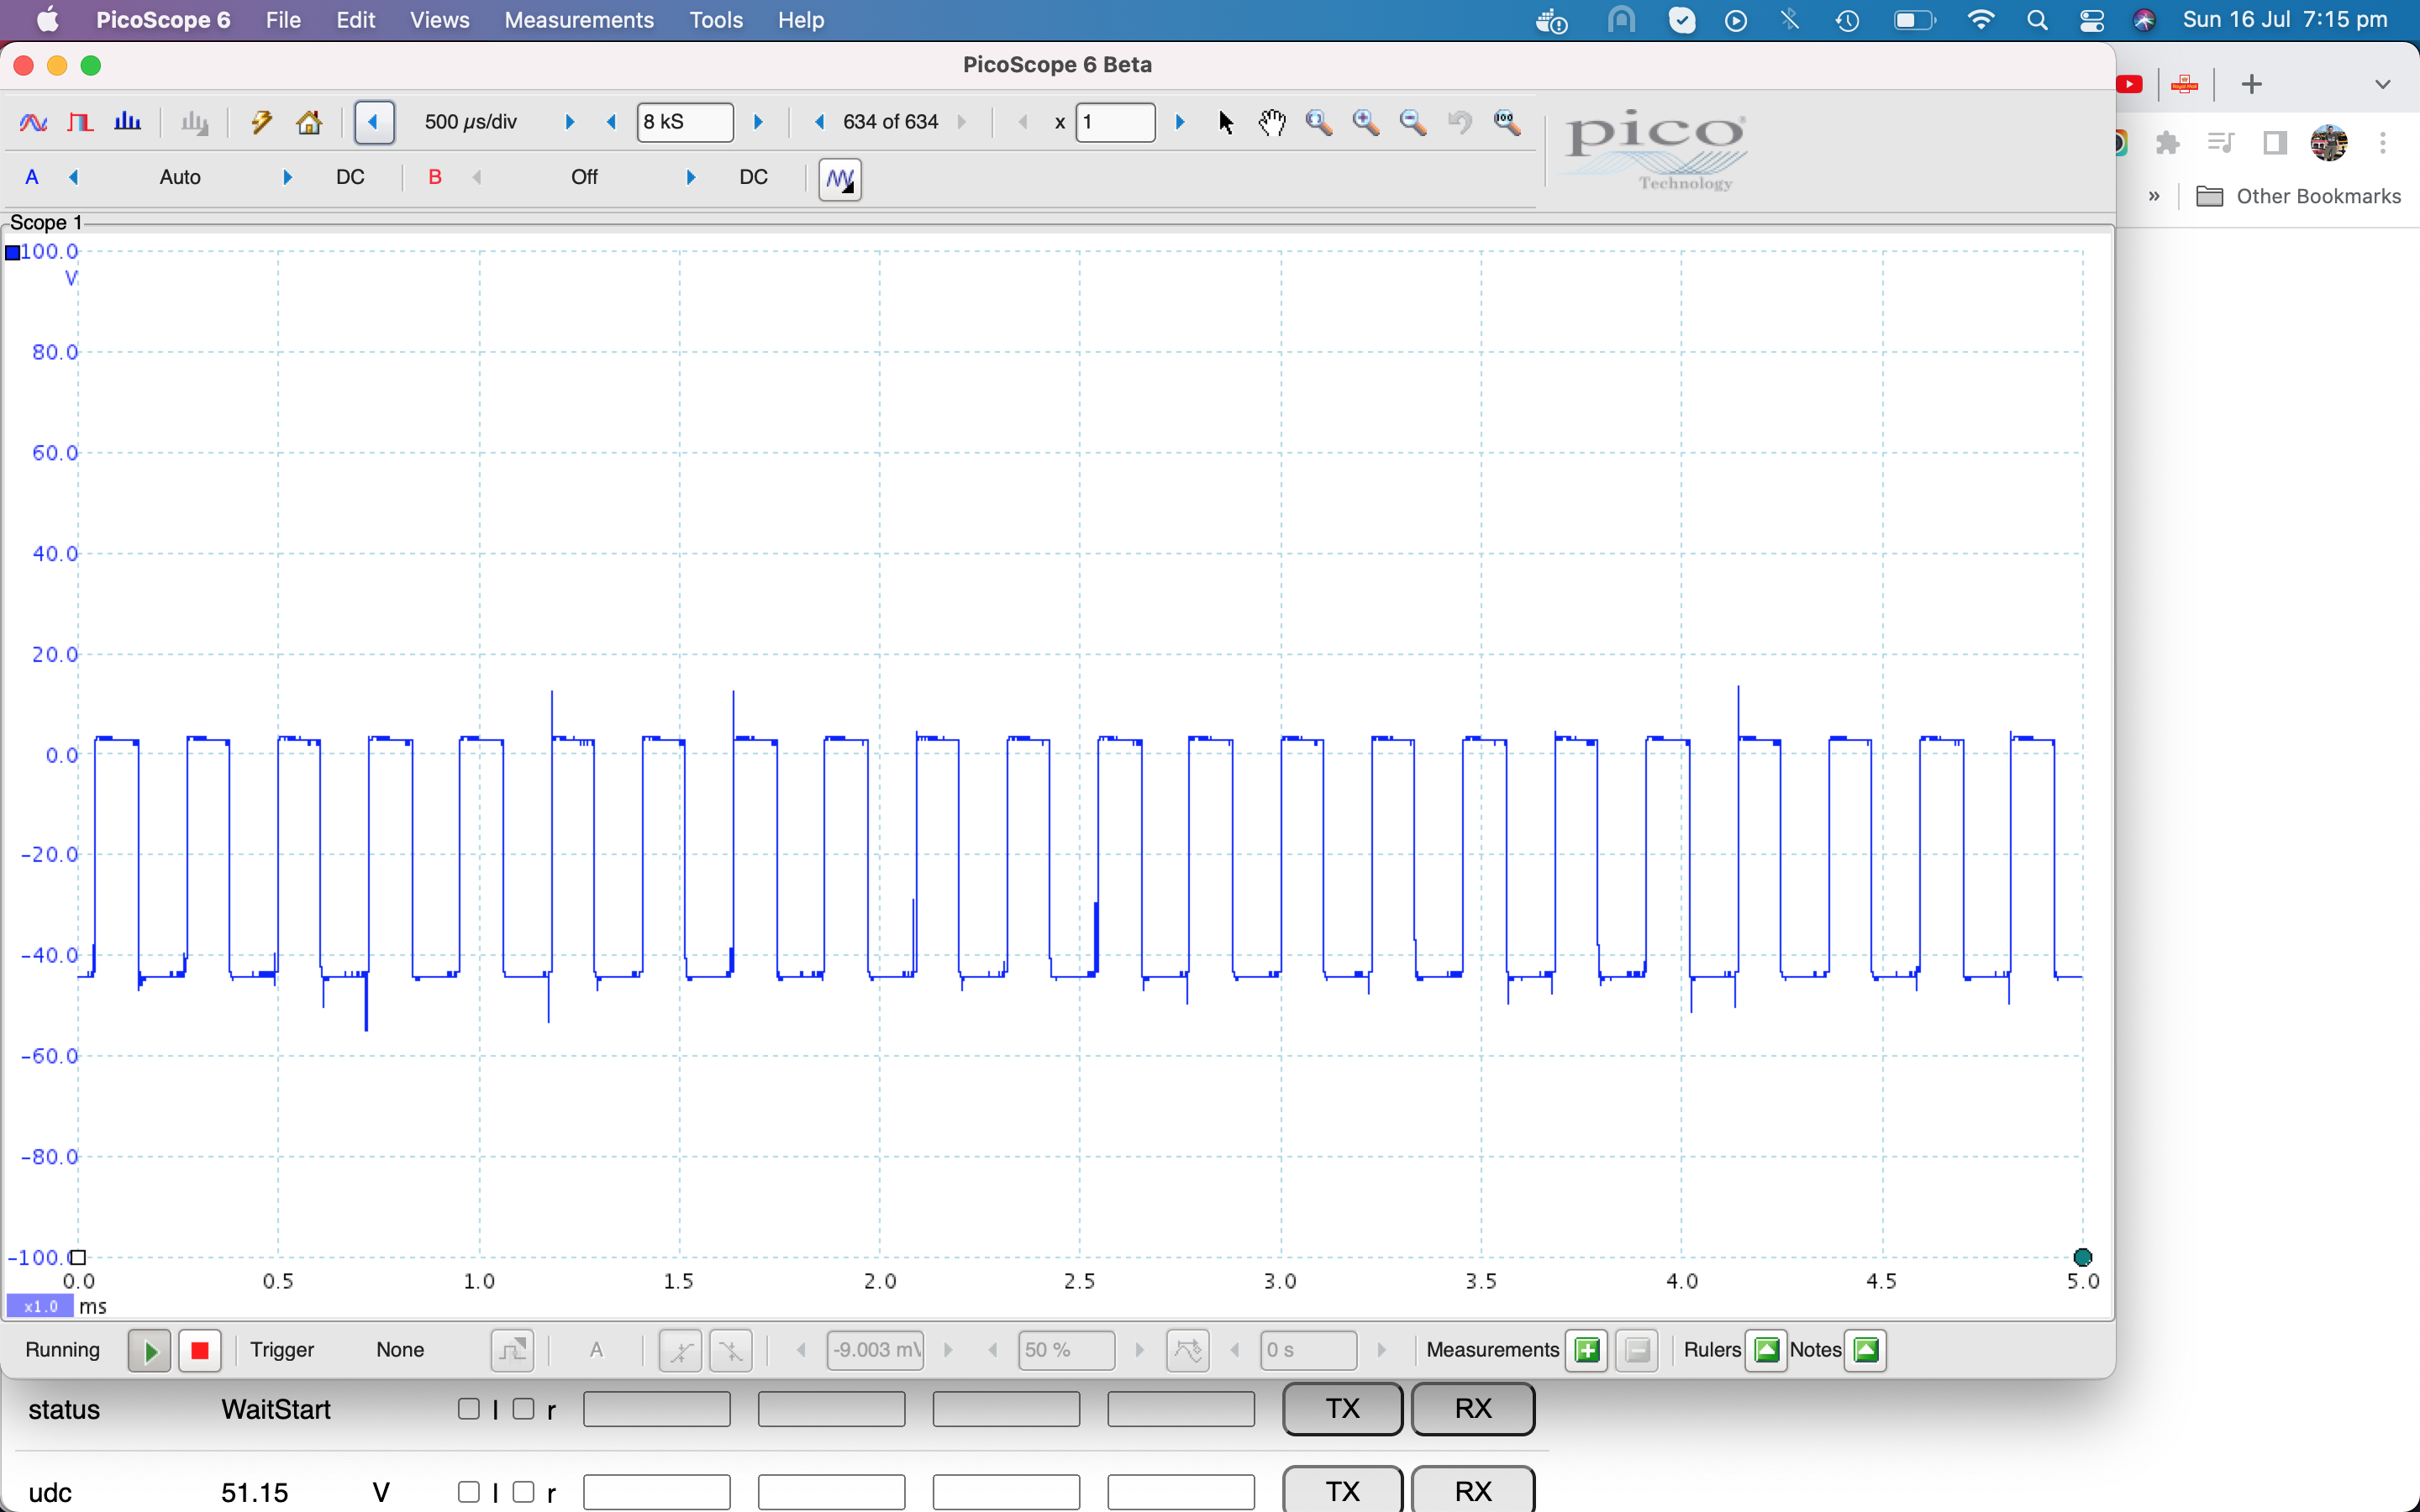Switch to Persistence mode icon
Viewport: 2420px width, 1512px height.
pyautogui.click(x=80, y=122)
